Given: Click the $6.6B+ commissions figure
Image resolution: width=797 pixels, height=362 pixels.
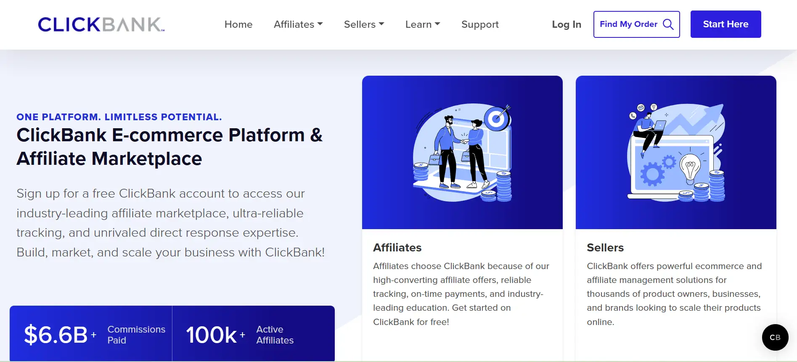Looking at the screenshot, I should click(x=60, y=335).
